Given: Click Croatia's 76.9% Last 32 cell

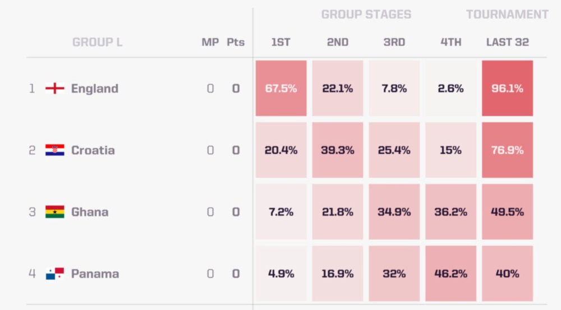Looking at the screenshot, I should tap(507, 150).
